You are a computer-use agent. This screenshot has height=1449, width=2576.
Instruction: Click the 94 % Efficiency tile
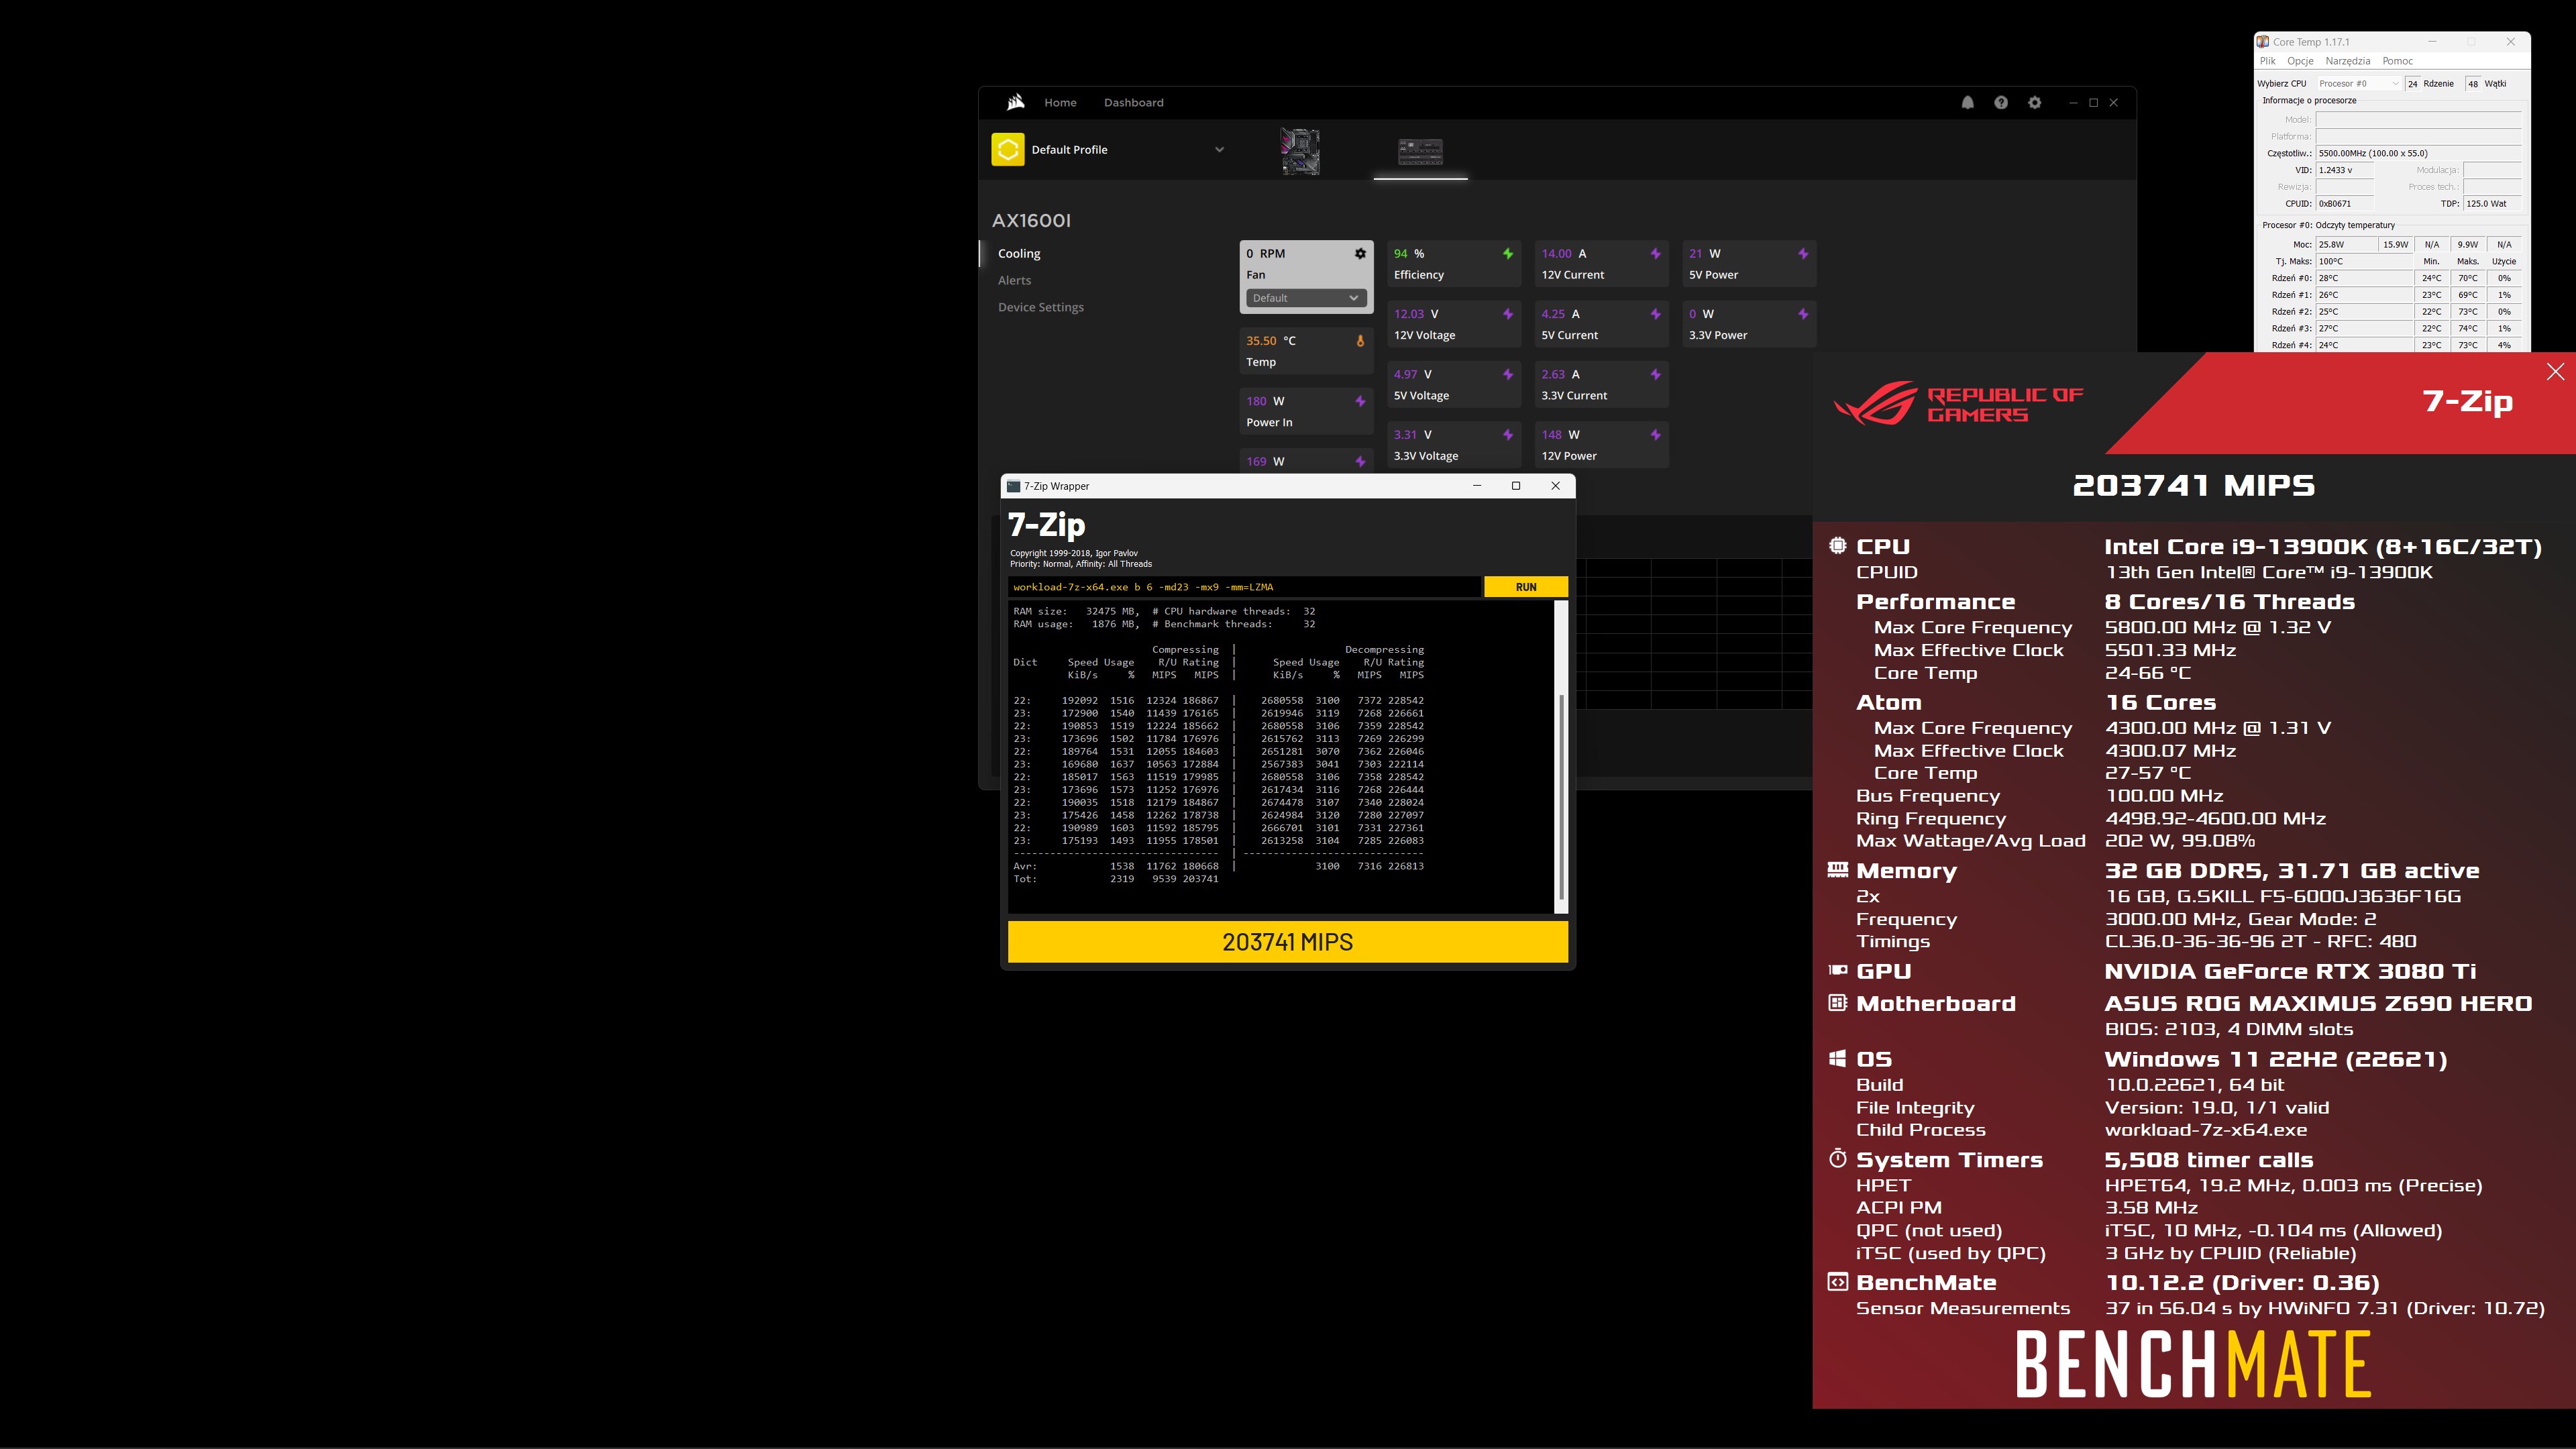coord(1453,264)
